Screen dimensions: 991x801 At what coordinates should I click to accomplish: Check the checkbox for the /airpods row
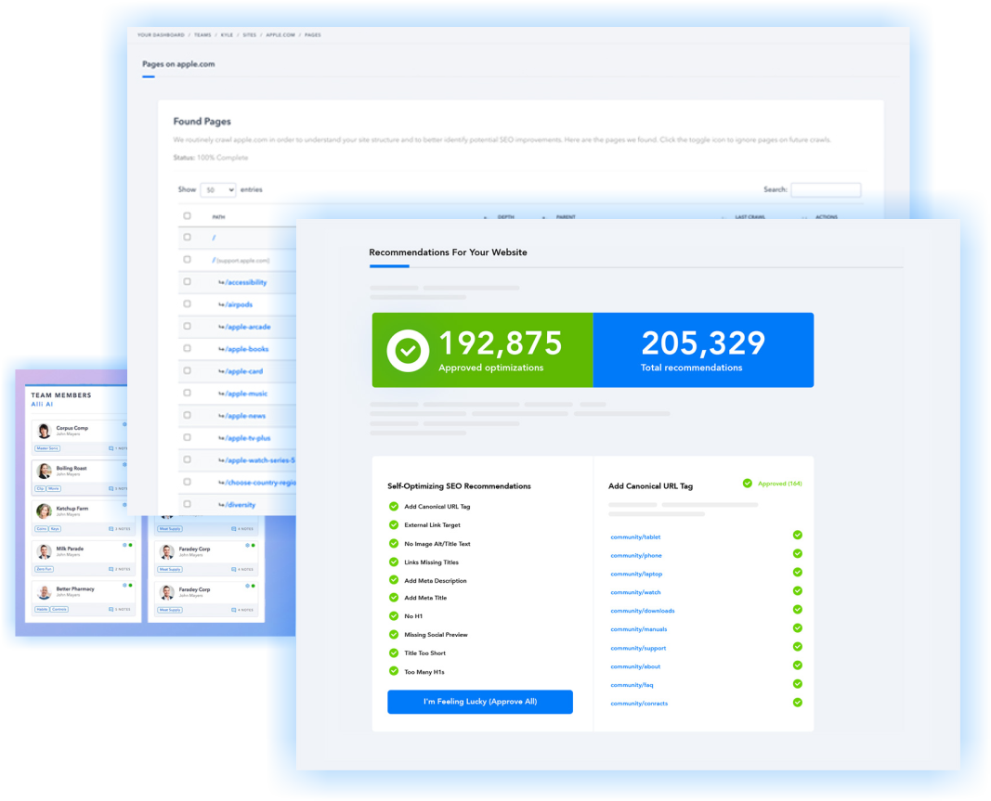[188, 304]
